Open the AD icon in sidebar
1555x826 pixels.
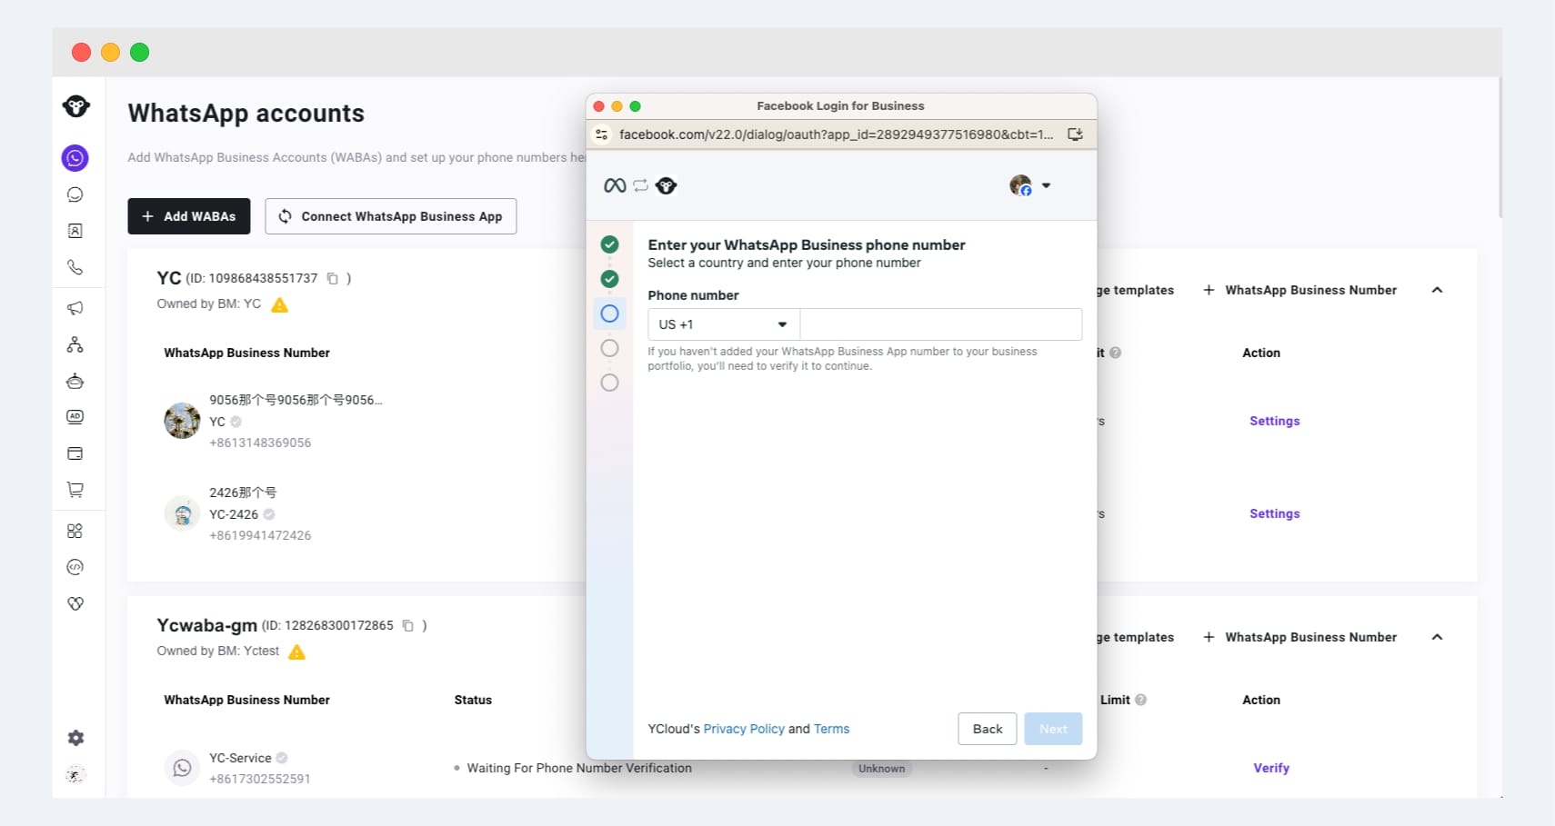[x=75, y=417]
